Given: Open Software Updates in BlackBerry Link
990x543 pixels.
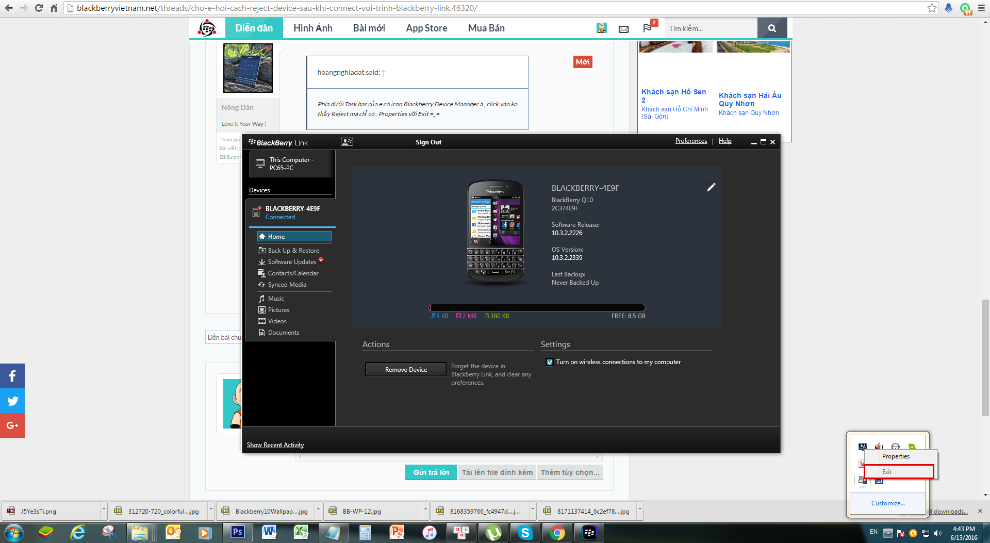Looking at the screenshot, I should click(x=292, y=262).
